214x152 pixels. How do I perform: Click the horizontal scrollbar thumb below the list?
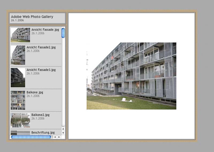click(x=31, y=137)
